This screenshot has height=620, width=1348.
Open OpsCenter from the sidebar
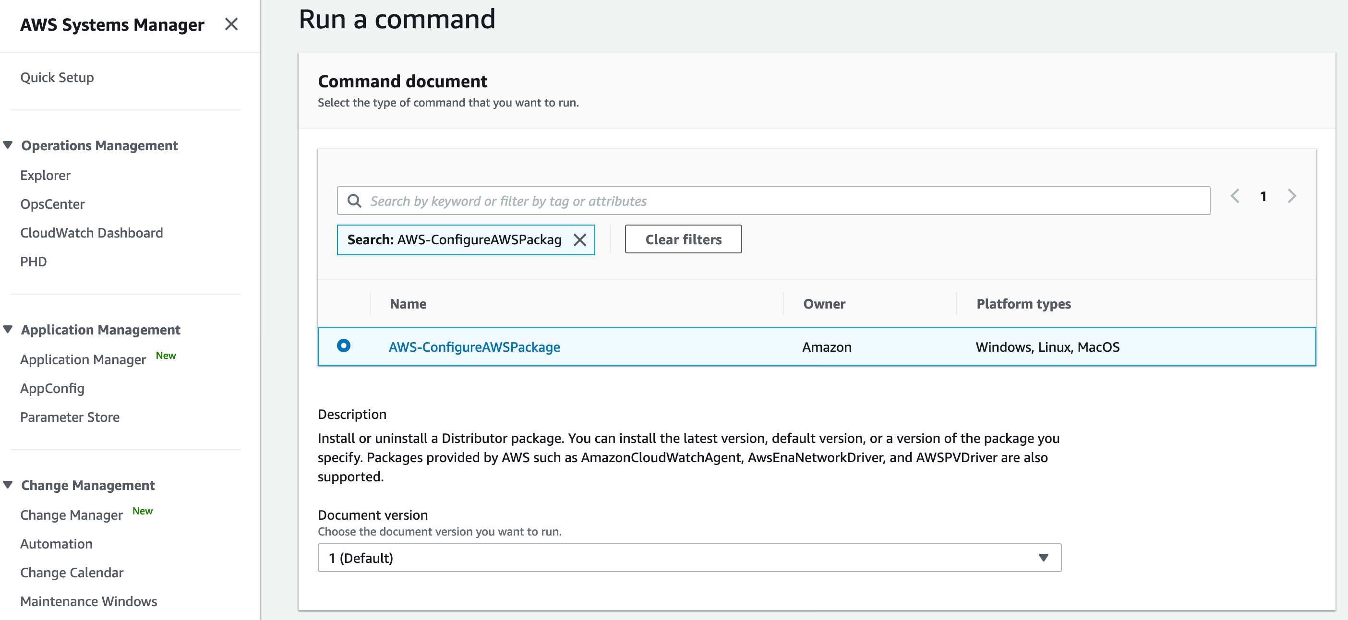pyautogui.click(x=52, y=204)
